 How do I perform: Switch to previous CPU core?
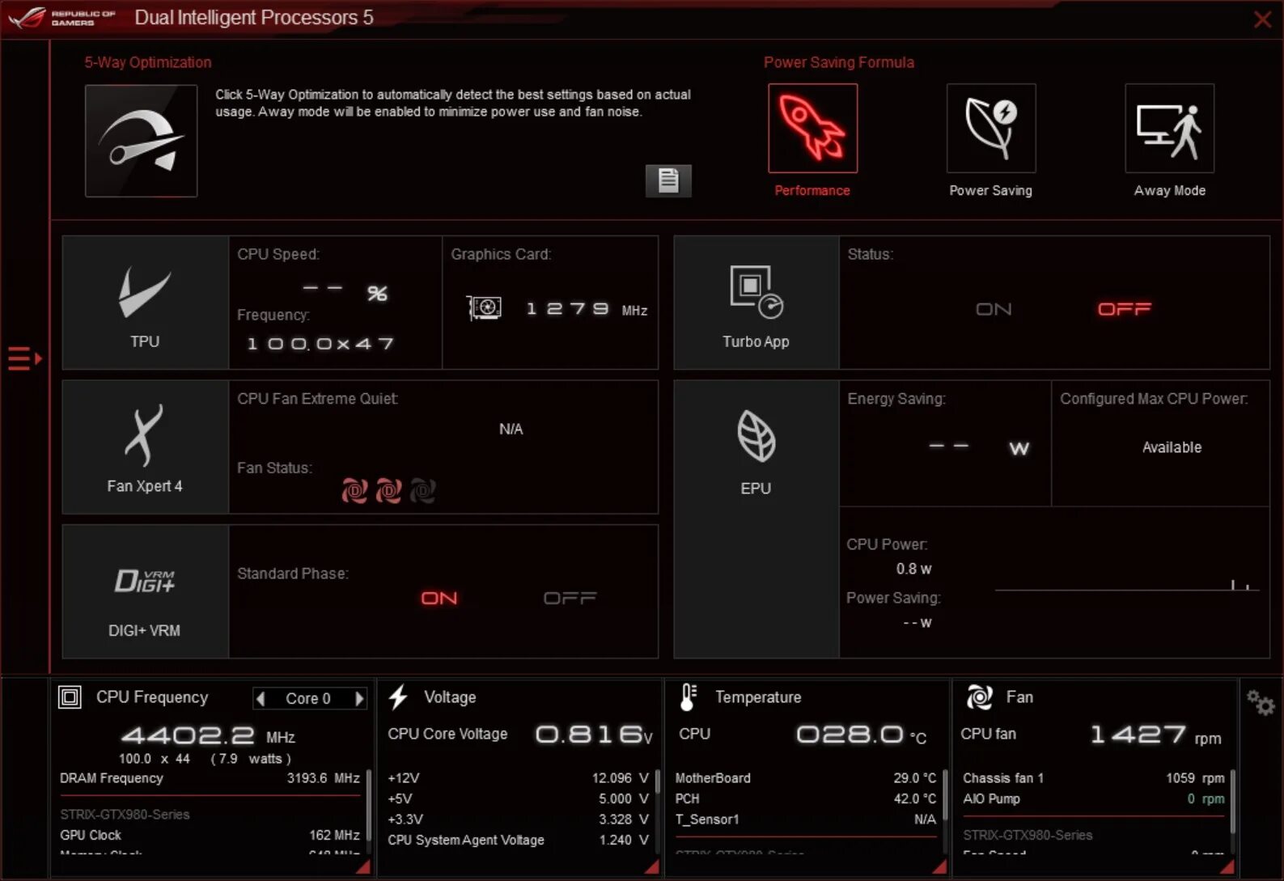point(261,698)
